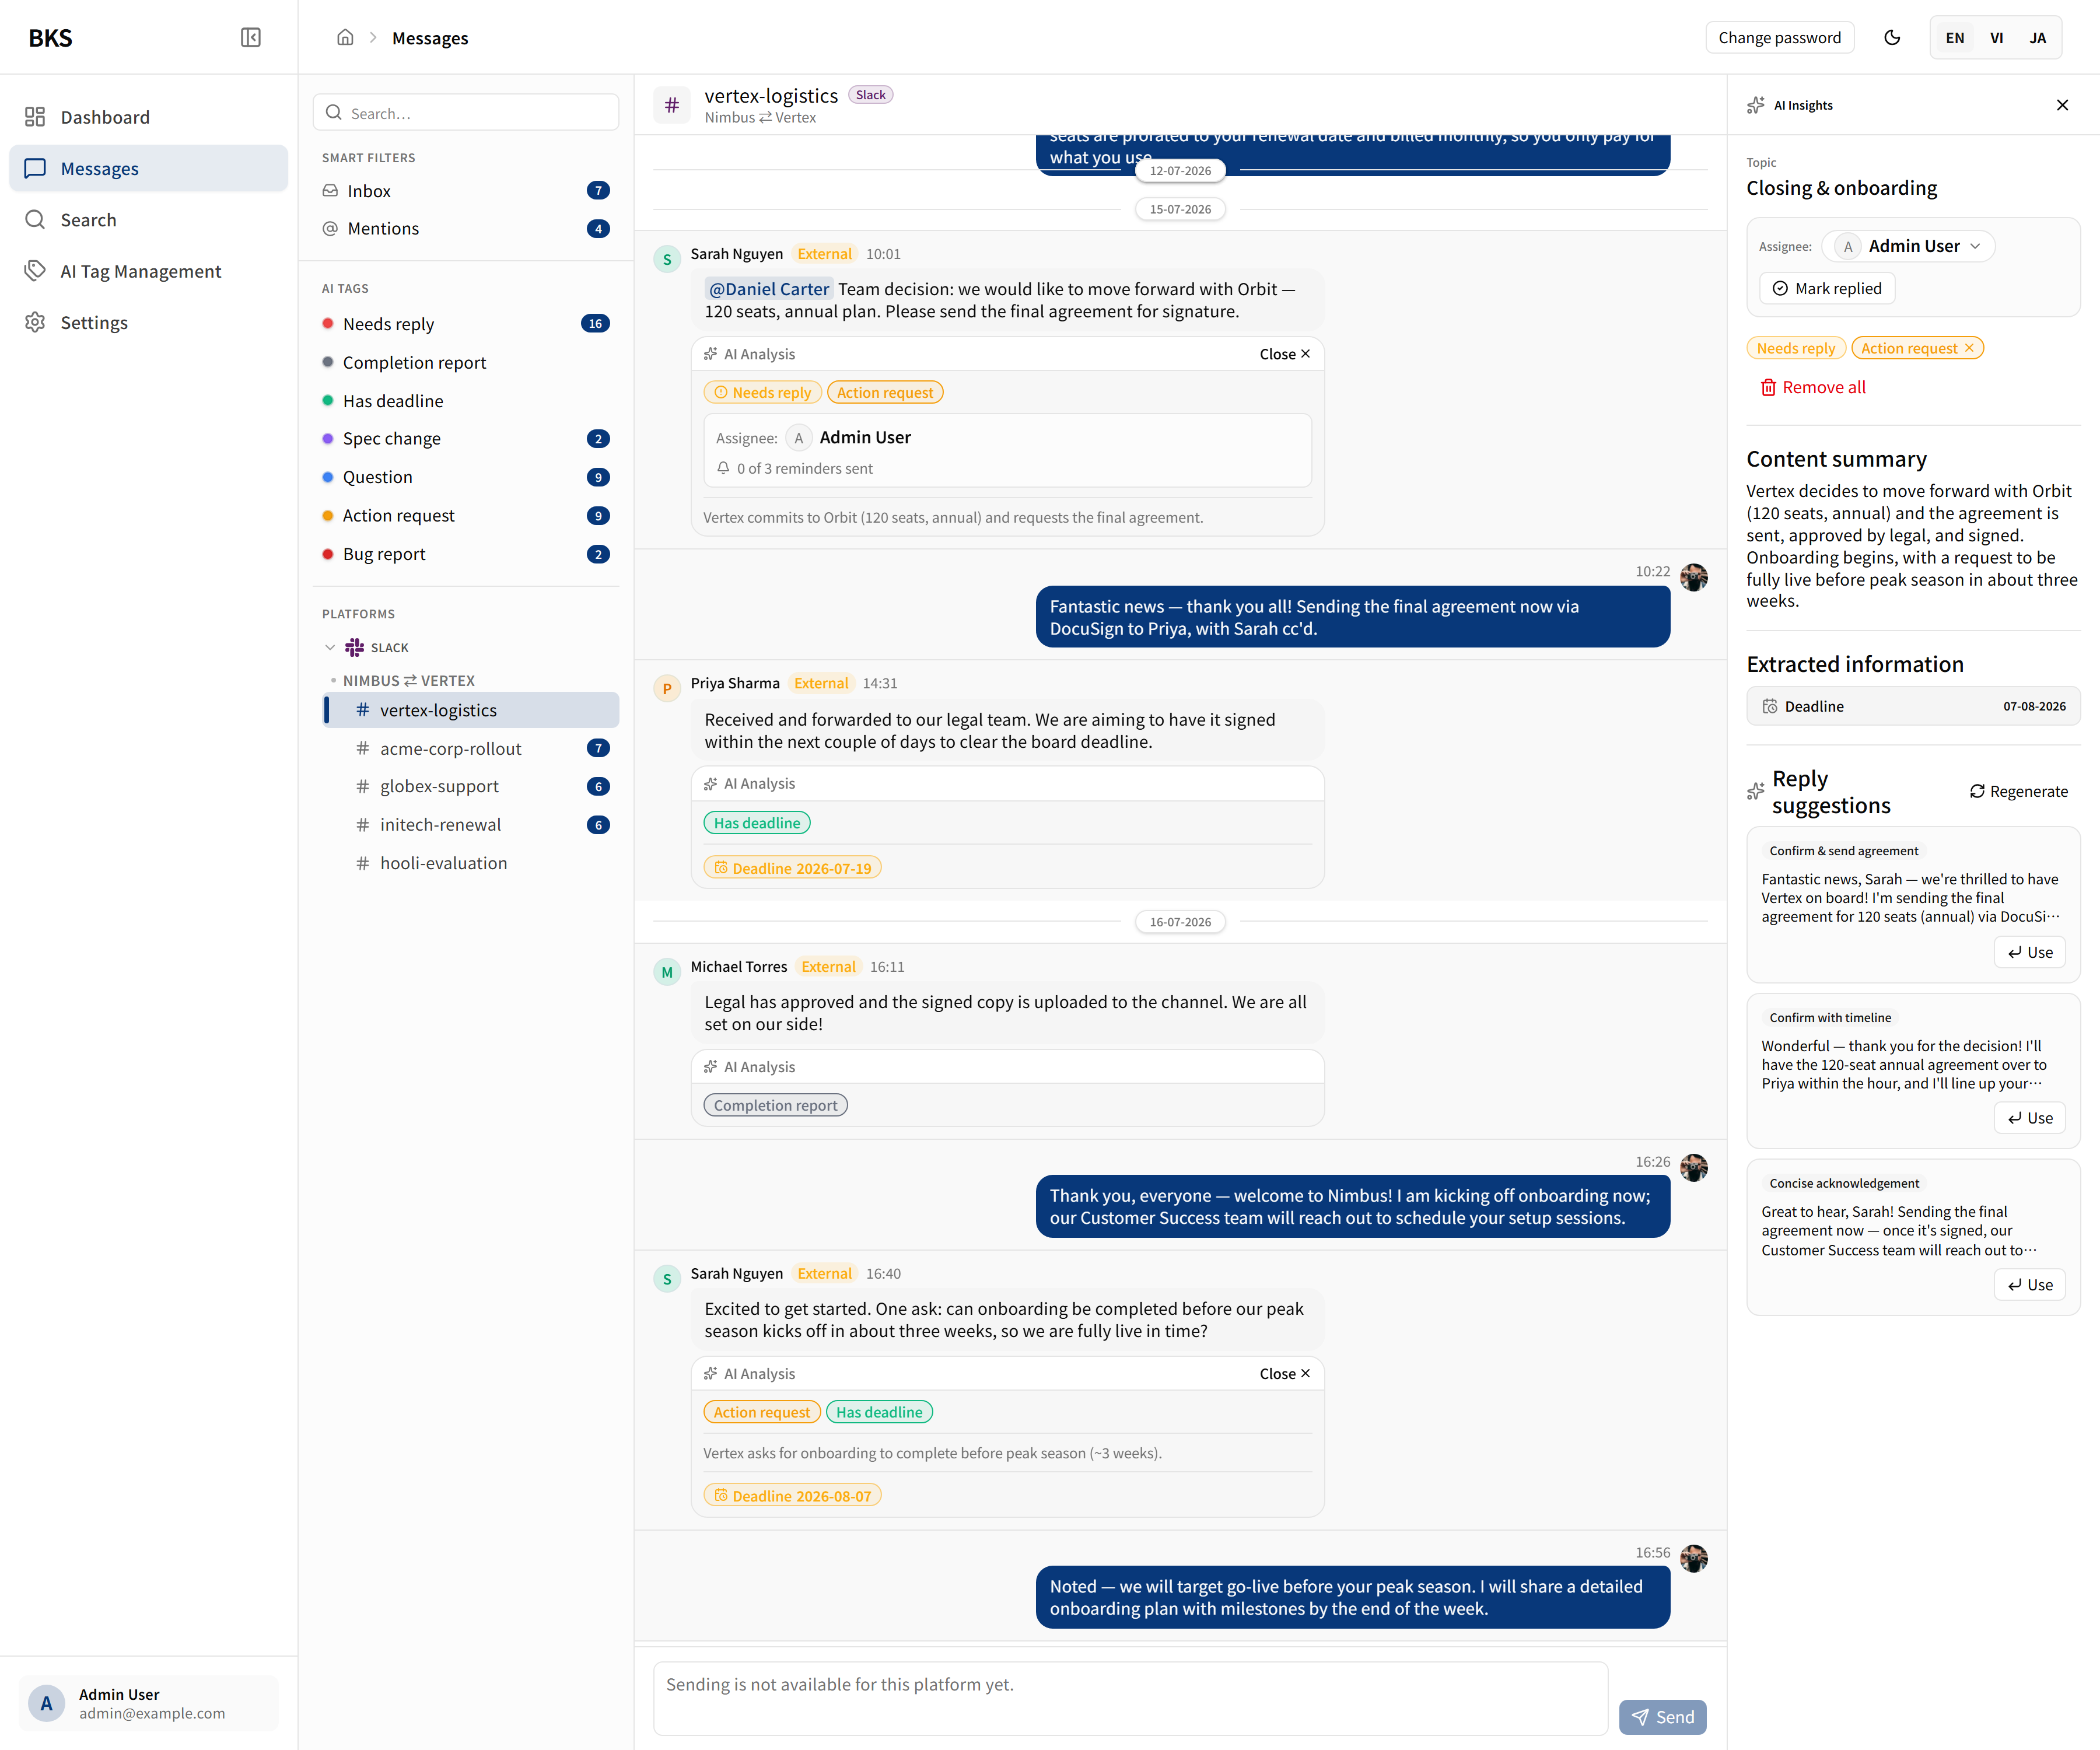Expand AI Analysis on Priya's message
The height and width of the screenshot is (1750, 2100).
[x=1007, y=784]
